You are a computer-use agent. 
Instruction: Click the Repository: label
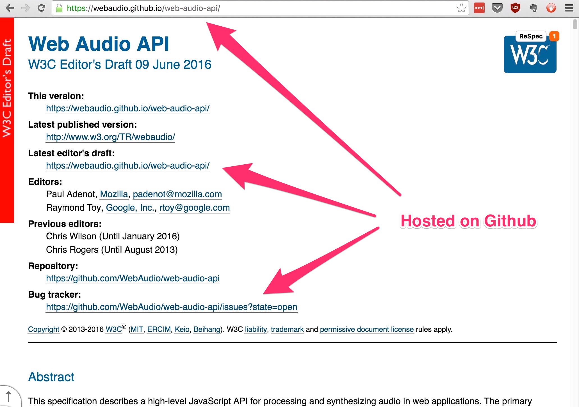53,266
